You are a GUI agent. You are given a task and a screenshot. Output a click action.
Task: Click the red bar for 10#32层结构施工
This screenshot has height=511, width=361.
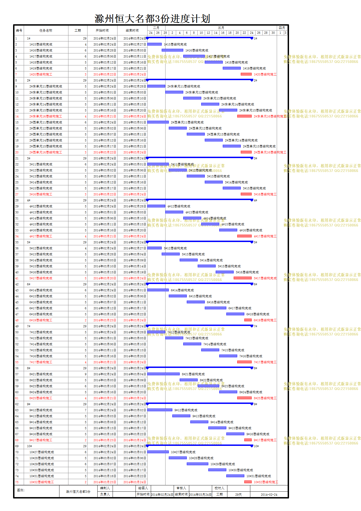(x=248, y=482)
